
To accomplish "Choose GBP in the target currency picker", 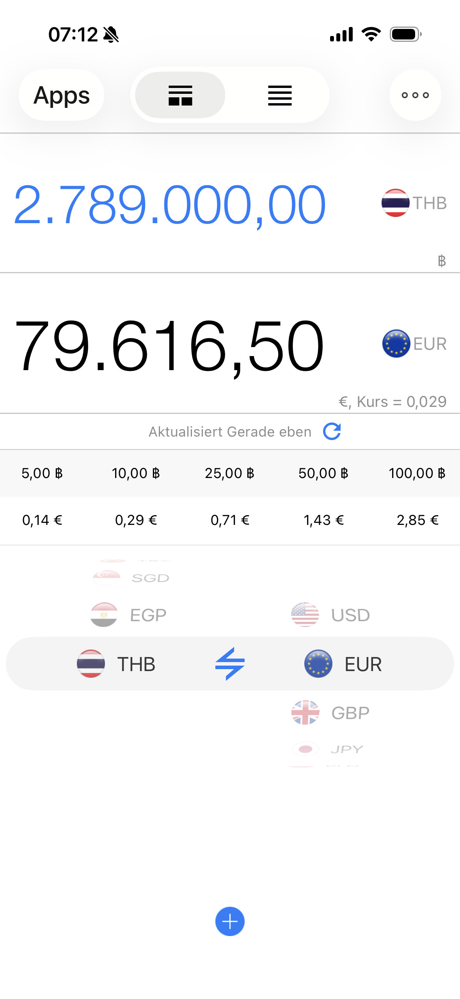I will (331, 713).
